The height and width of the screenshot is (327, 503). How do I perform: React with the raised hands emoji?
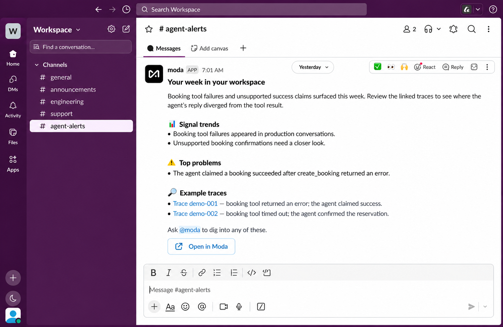[404, 67]
